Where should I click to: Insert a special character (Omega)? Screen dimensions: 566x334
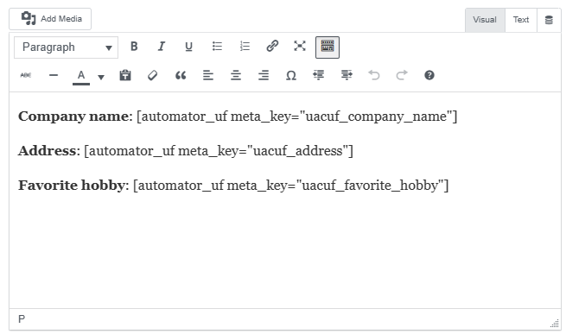pos(291,75)
